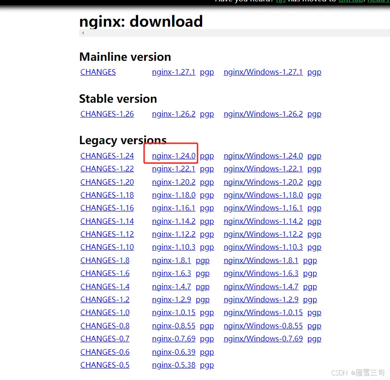390x380 pixels.
Task: Download nginx-1.8.1 source
Action: pos(171,261)
